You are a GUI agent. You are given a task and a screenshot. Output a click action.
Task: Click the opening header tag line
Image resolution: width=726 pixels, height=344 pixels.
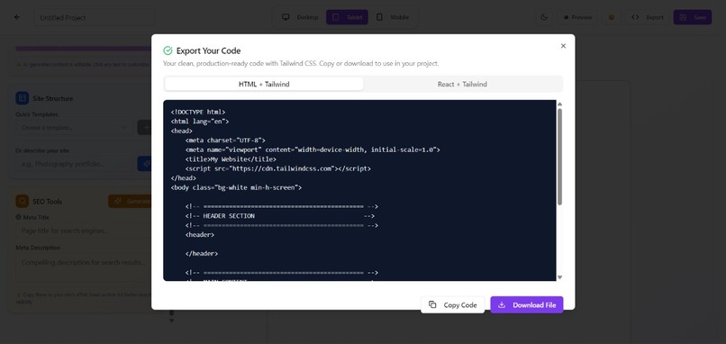[x=200, y=235]
